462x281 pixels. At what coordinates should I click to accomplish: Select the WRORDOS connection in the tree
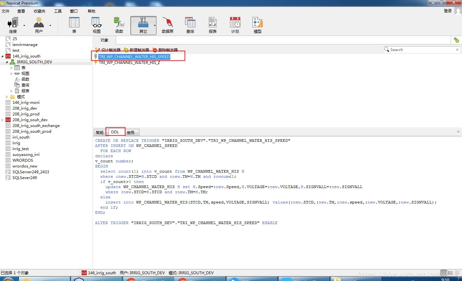point(23,160)
